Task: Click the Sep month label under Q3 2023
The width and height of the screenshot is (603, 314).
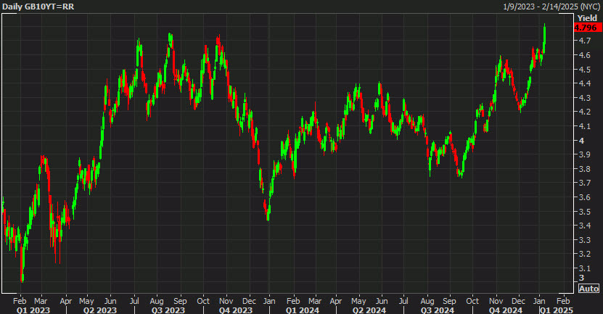Action: pos(180,301)
